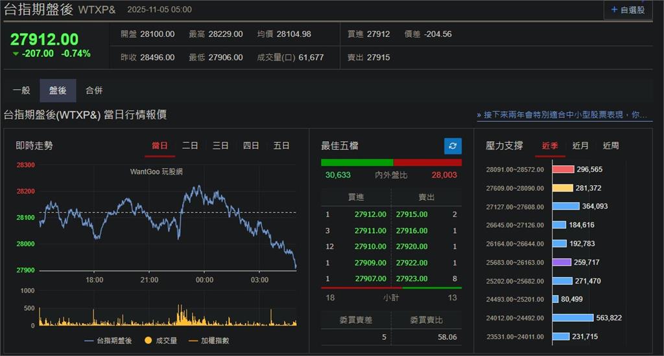
Task: Click the 價差 -204.56 value
Action: click(438, 34)
